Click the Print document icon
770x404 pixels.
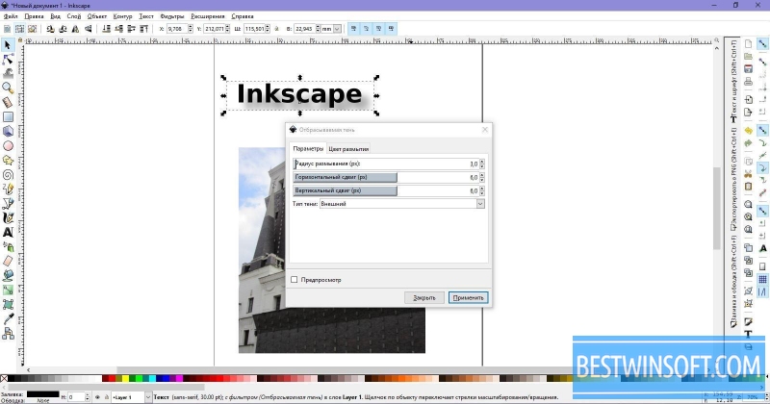click(748, 81)
